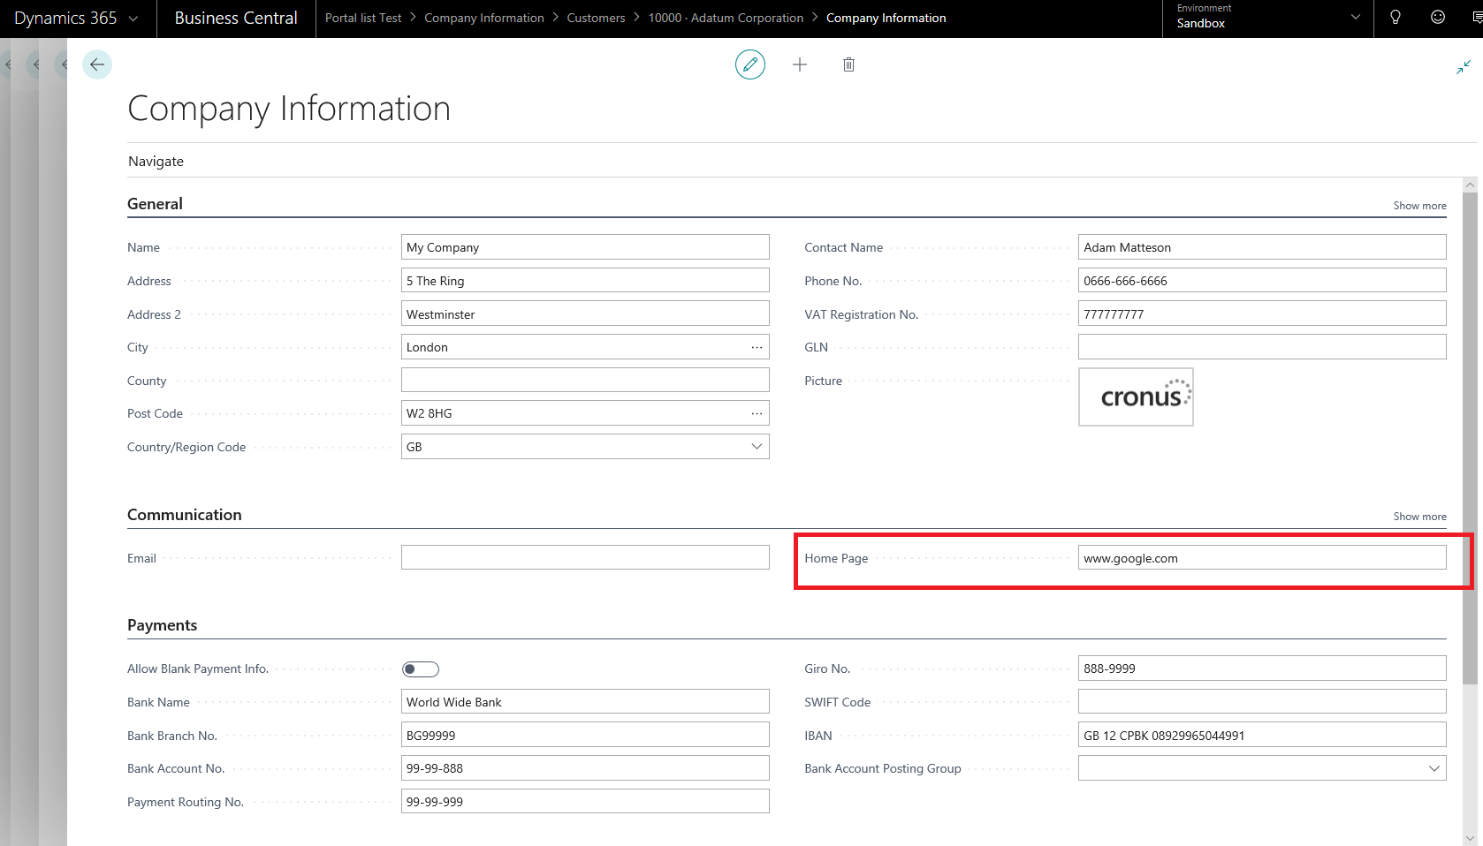Click the plus icon to create new
The width and height of the screenshot is (1483, 846).
[800, 64]
